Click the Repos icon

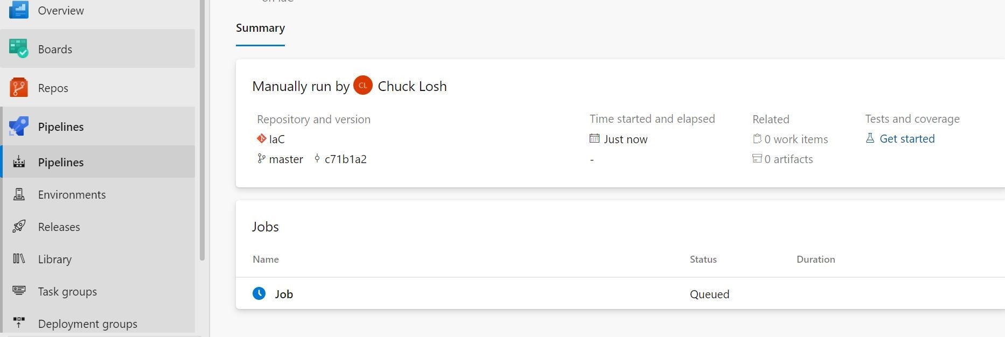tap(19, 87)
